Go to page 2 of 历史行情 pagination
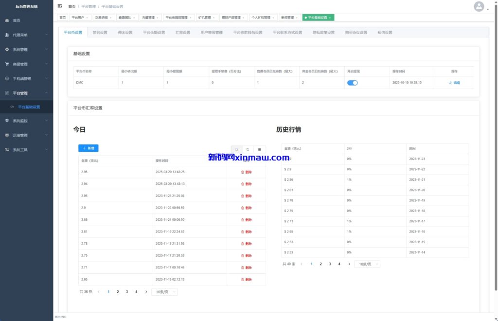The height and width of the screenshot is (321, 498). coord(320,264)
